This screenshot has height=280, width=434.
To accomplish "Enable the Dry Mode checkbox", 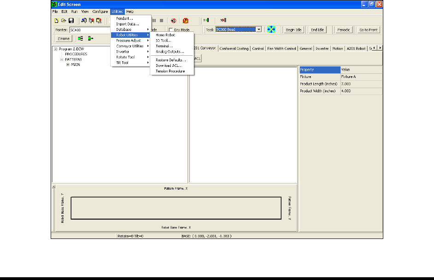I will click(x=171, y=30).
